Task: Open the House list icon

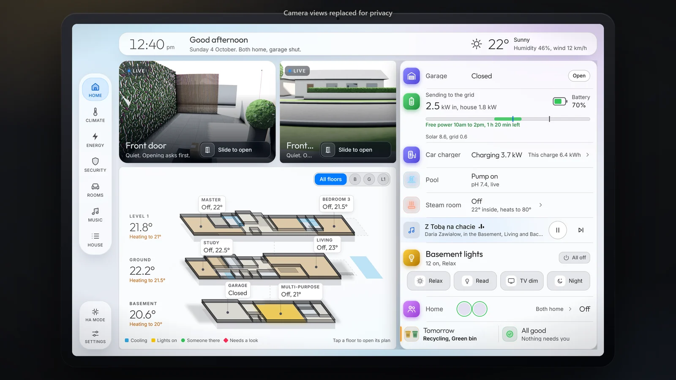Action: pos(95,239)
